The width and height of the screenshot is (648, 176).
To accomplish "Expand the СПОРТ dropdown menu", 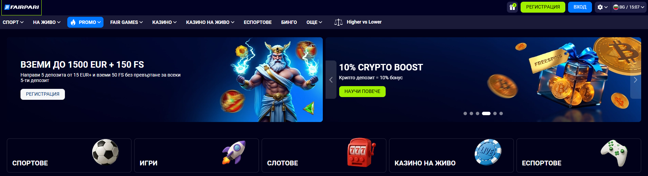I will (13, 22).
